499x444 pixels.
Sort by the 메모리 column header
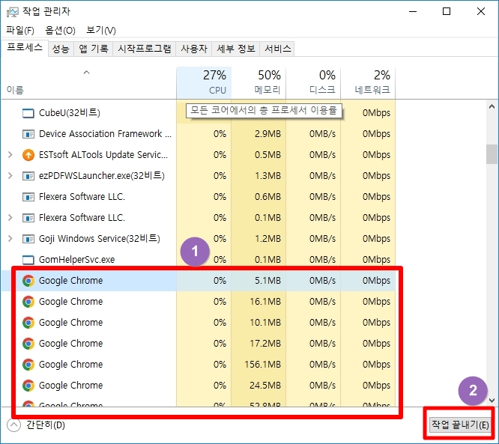point(258,83)
